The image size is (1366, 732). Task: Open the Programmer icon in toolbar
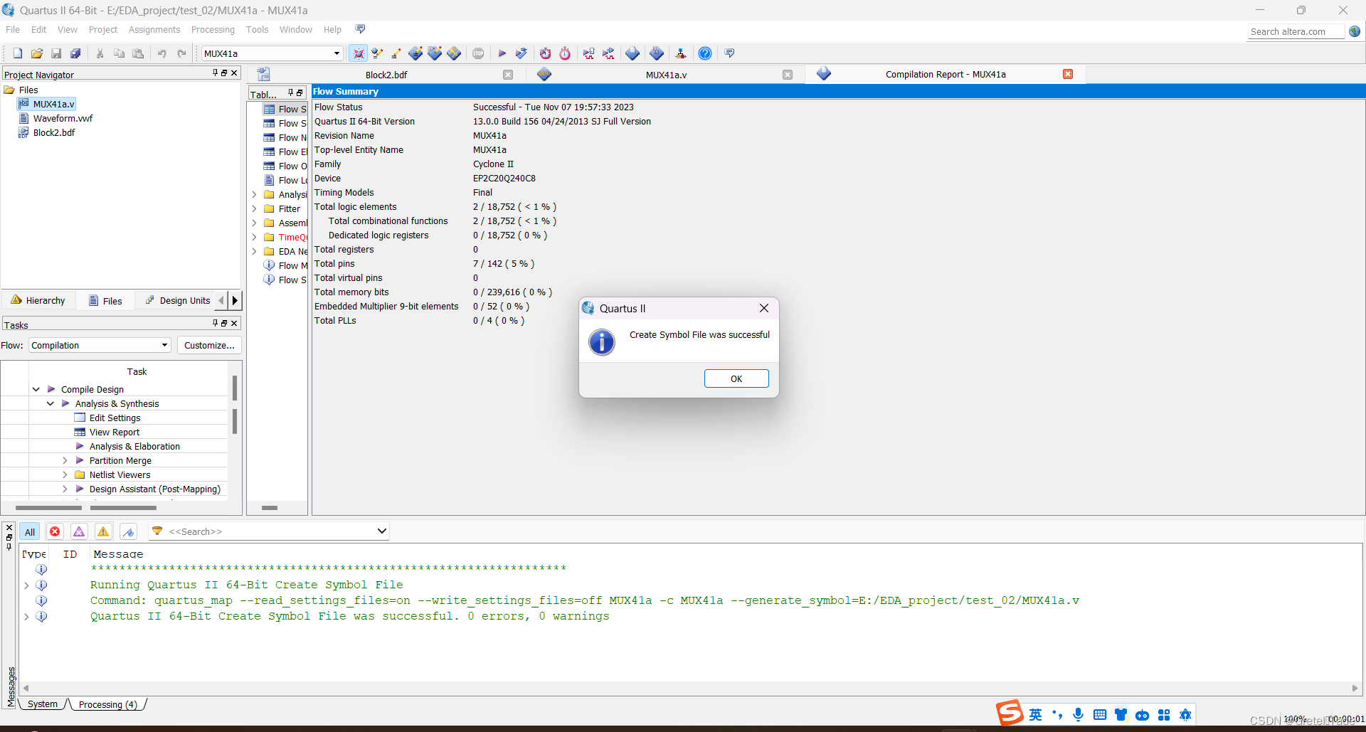(657, 53)
